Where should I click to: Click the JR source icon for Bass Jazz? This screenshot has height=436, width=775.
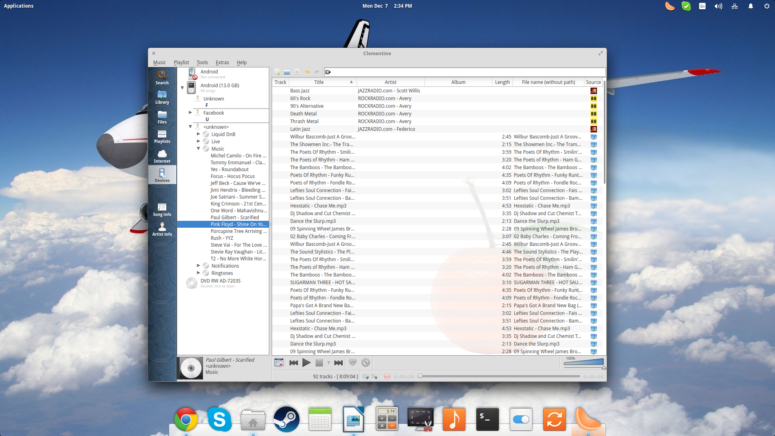click(x=593, y=91)
